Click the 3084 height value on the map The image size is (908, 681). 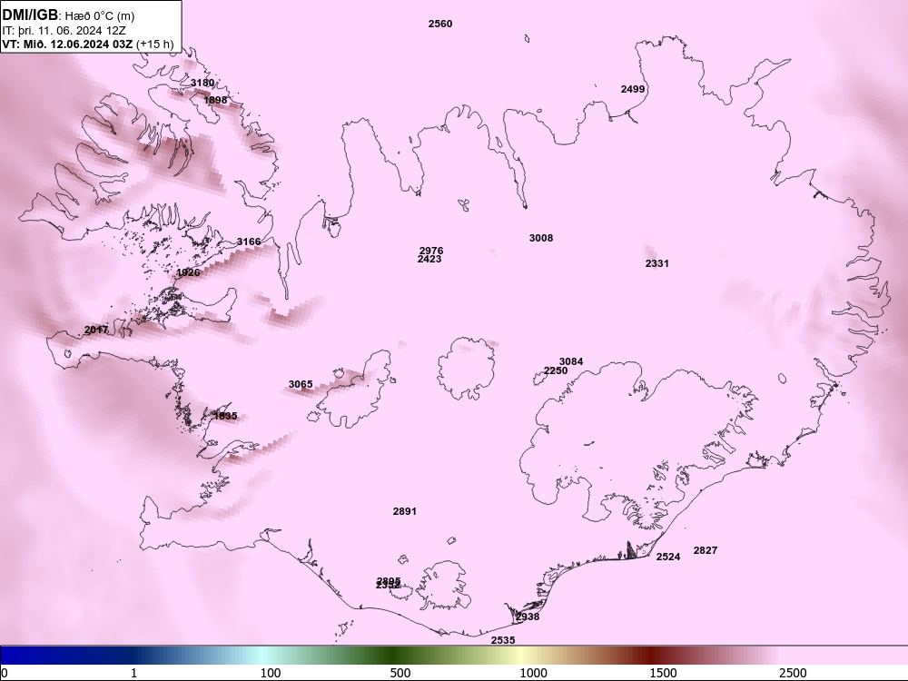tap(571, 362)
